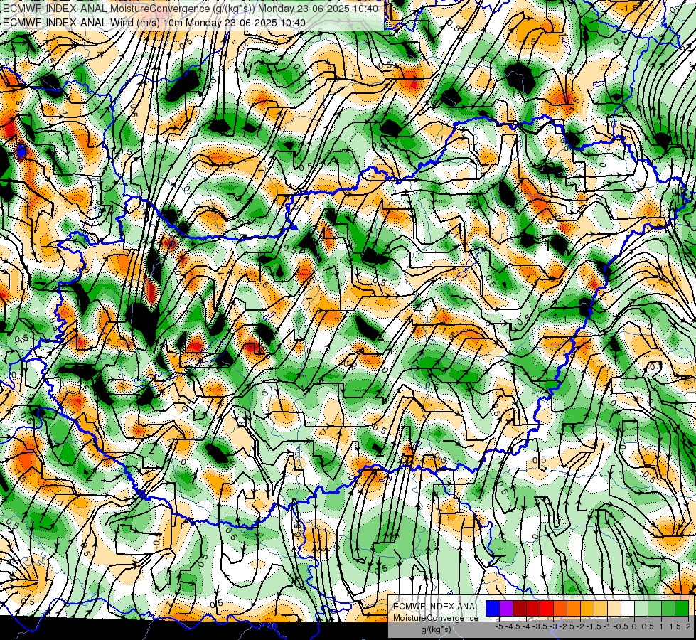The height and width of the screenshot is (640, 696).
Task: Click the 2 value at the legend scale end
Action: 688,626
